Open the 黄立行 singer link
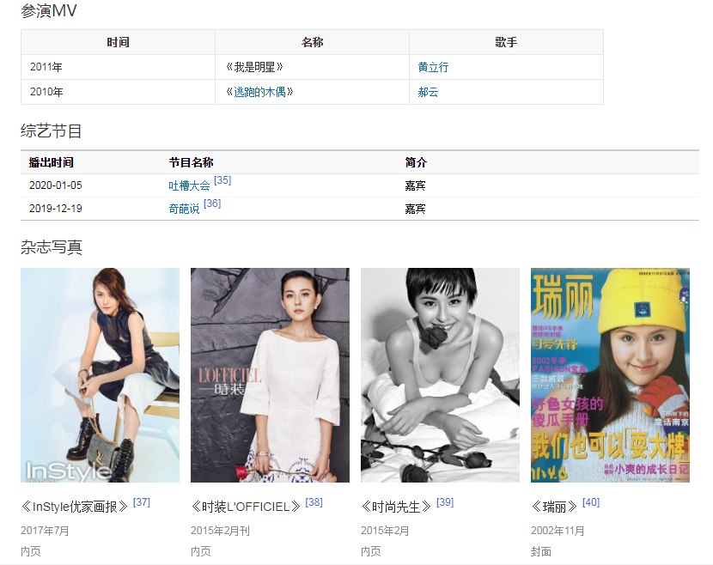 (x=433, y=67)
